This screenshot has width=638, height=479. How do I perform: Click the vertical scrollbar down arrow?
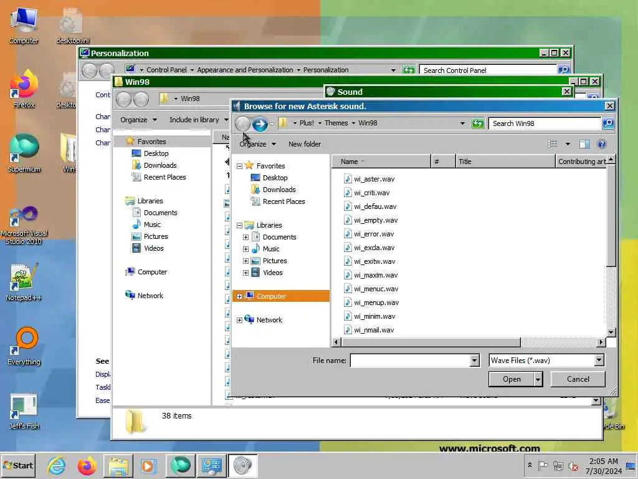tap(611, 332)
